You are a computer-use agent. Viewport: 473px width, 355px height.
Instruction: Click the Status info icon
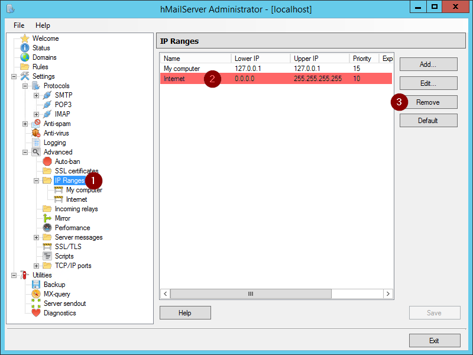click(25, 48)
